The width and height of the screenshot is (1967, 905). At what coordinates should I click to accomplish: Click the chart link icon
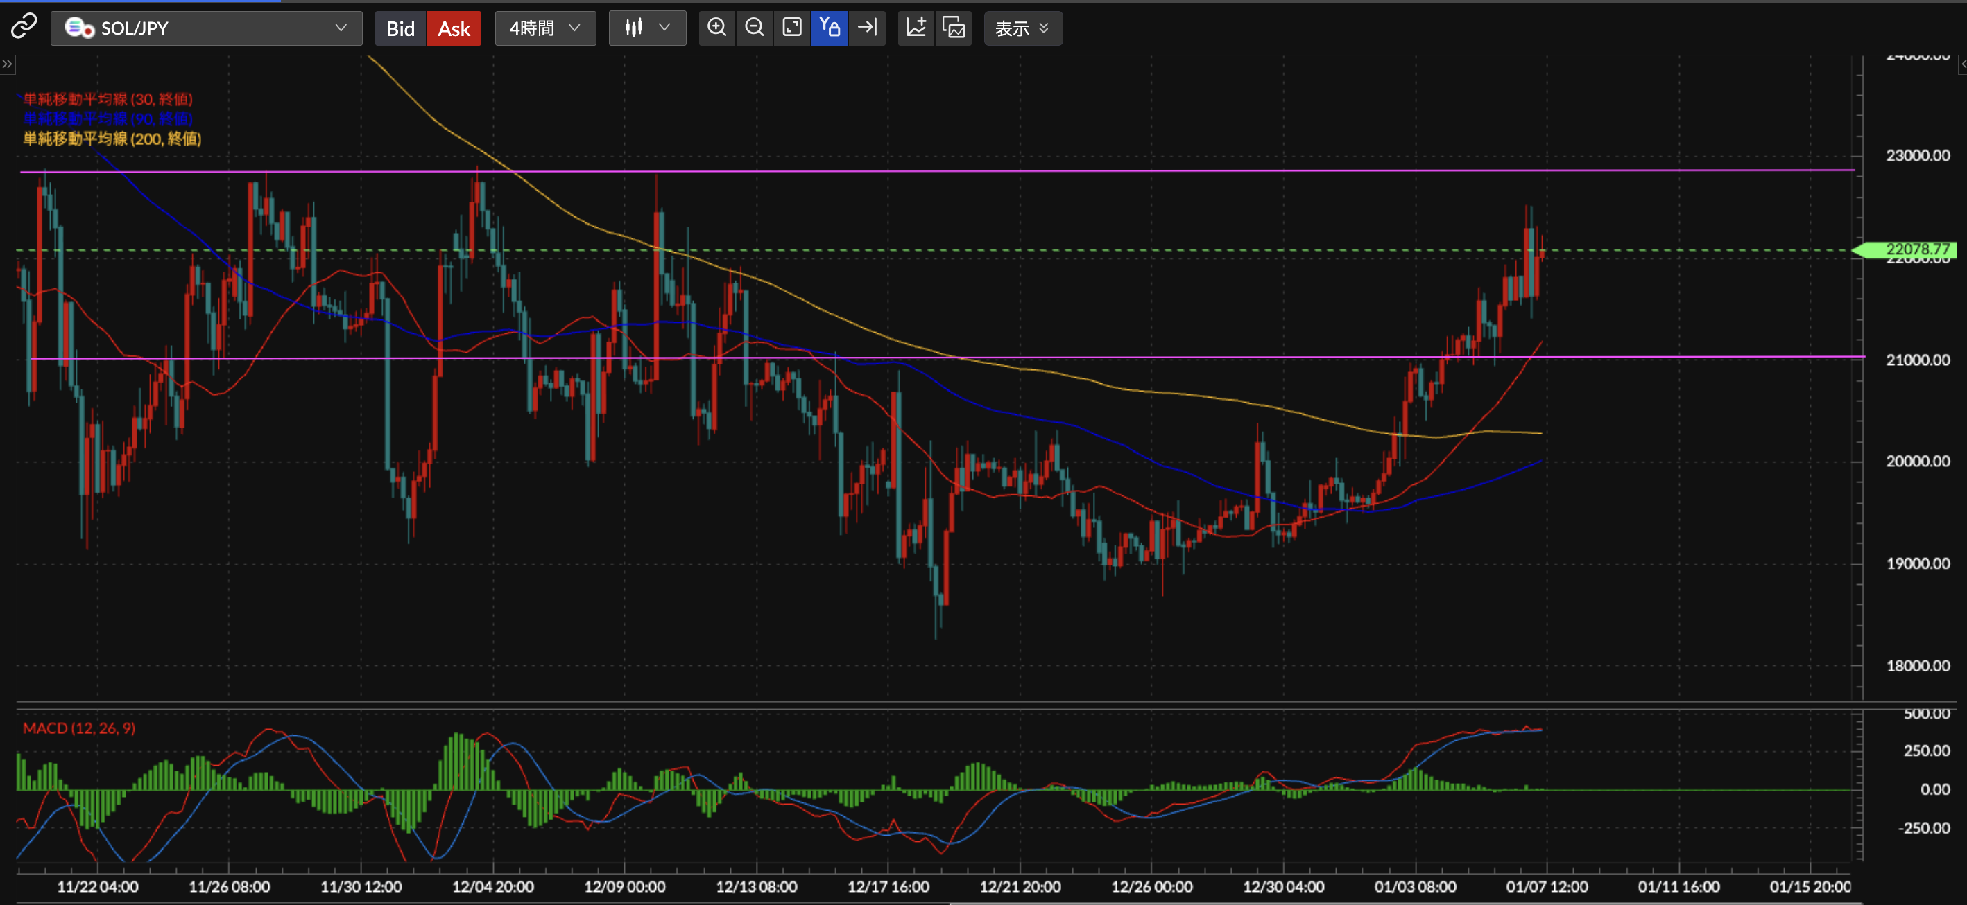(x=23, y=27)
